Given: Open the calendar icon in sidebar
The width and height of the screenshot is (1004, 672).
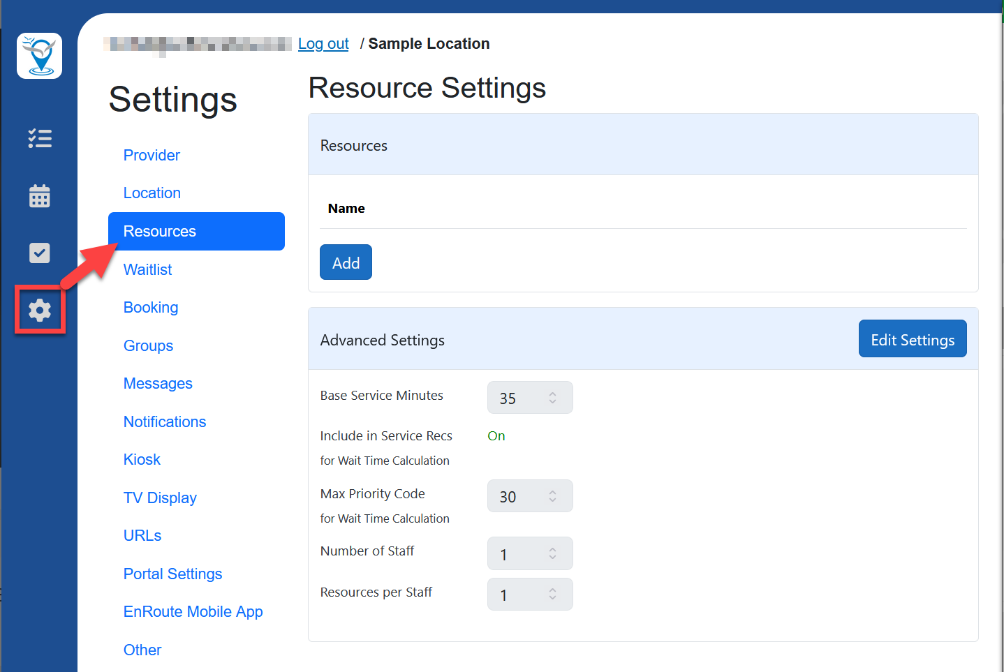Looking at the screenshot, I should pyautogui.click(x=40, y=196).
